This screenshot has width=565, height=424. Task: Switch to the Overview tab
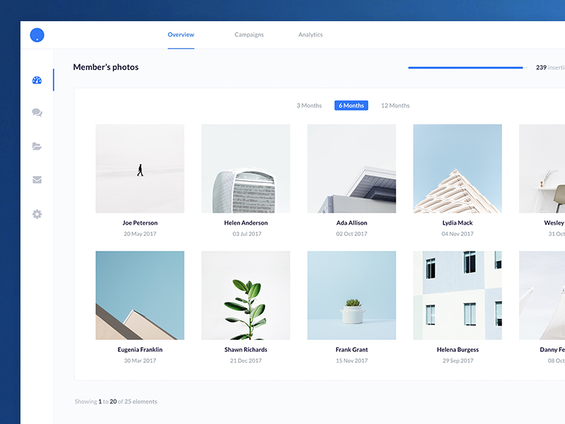click(181, 35)
